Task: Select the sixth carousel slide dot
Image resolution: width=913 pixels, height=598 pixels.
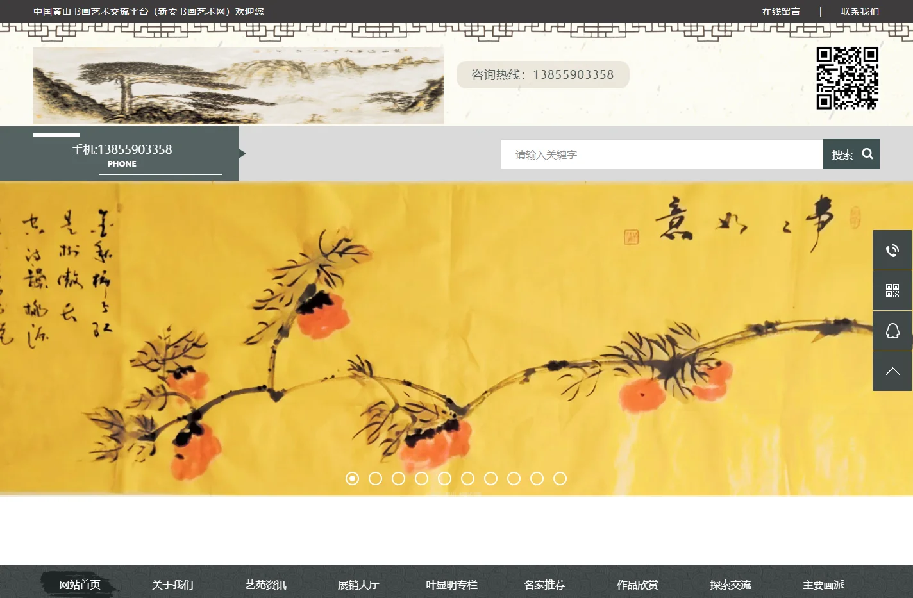Action: click(x=468, y=479)
